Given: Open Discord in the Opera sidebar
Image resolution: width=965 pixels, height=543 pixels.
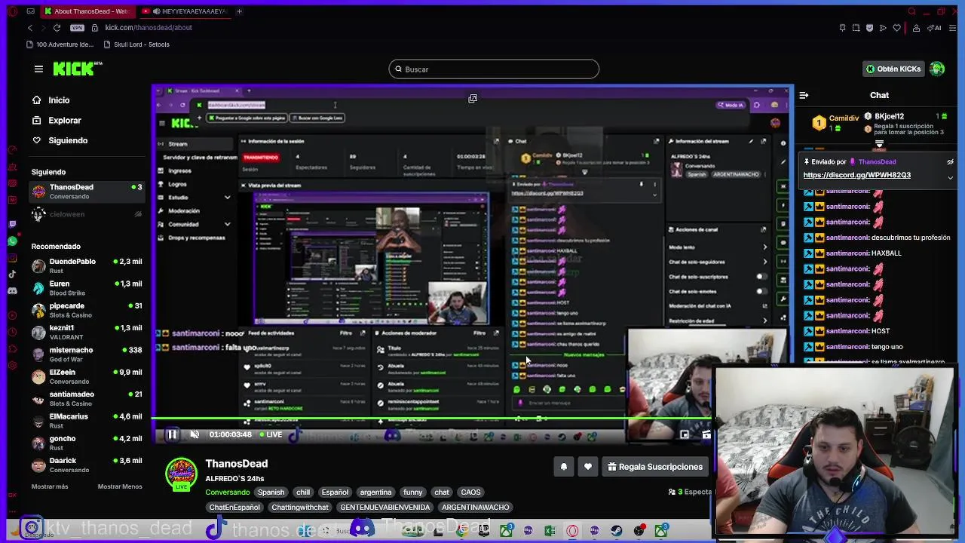Looking at the screenshot, I should point(13,290).
